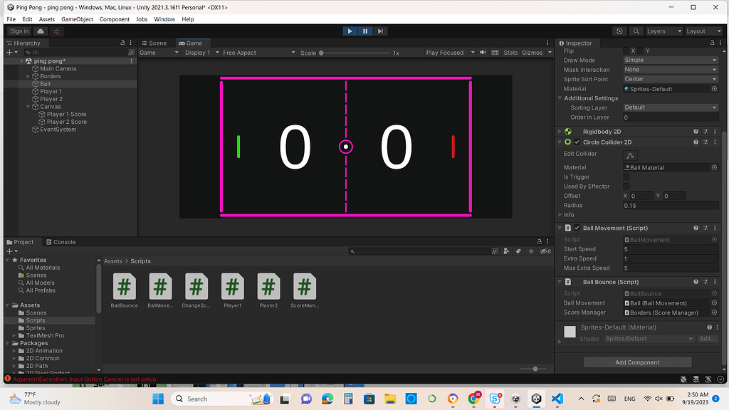Expand the Borders object in Hierarchy
This screenshot has height=410, width=729.
(x=28, y=76)
